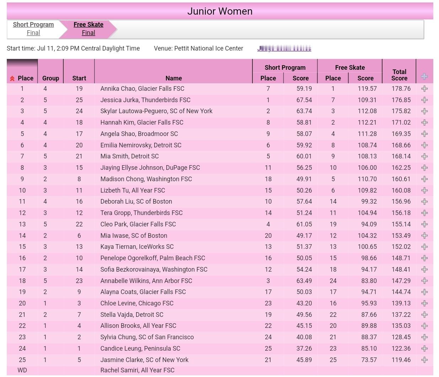Expand details for Angela Shao row
Screen dimensions: 439x377
coord(424,134)
